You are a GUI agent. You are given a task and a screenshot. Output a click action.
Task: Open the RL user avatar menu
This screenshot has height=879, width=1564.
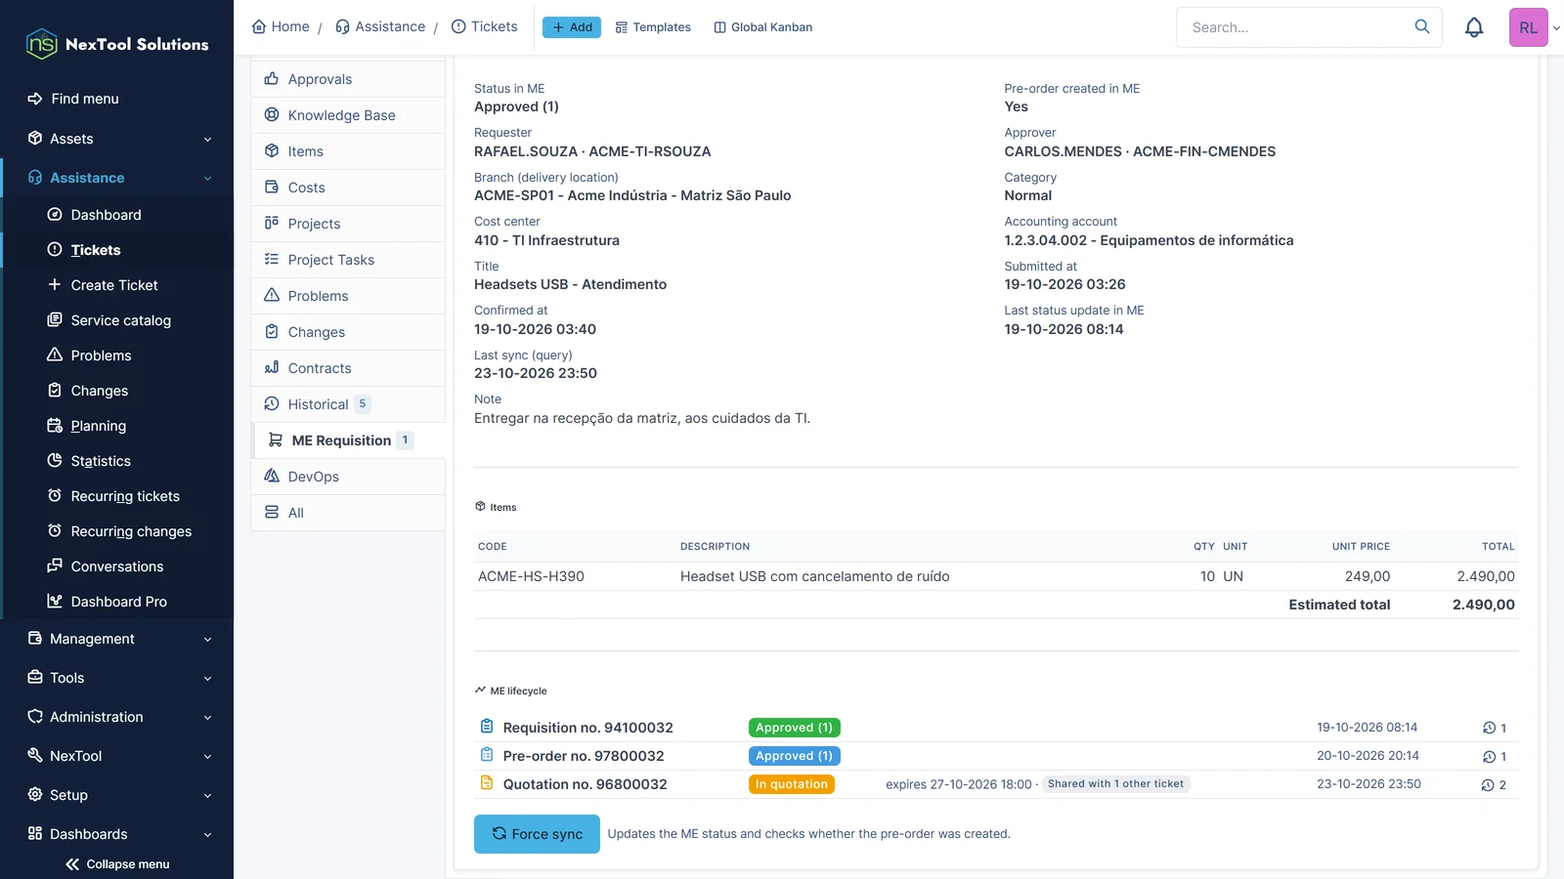pos(1529,27)
